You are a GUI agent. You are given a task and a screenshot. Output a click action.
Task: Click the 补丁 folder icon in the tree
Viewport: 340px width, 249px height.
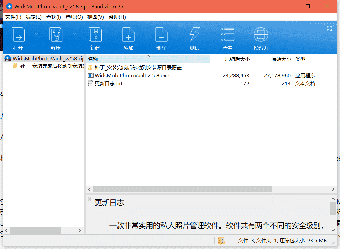click(15, 66)
